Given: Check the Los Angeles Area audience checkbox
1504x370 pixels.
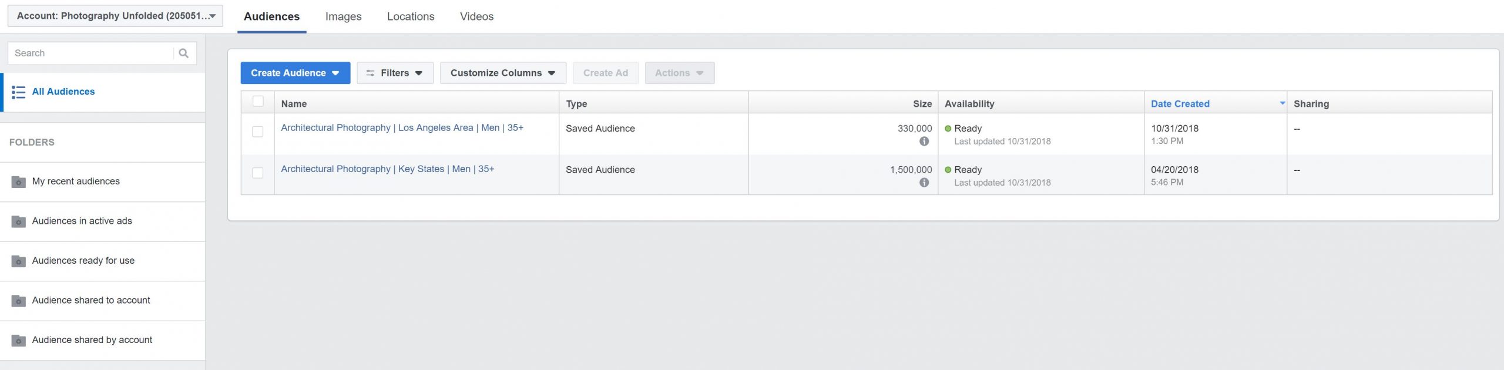Looking at the screenshot, I should click(258, 132).
